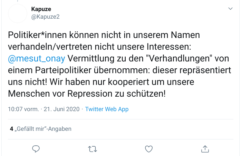Image resolution: width=241 pixels, height=156 pixels.
Task: Expand the tweet options chevron menu
Action: [230, 9]
